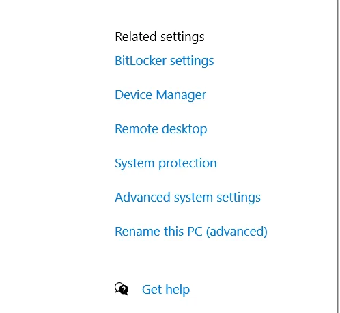Click the "help" word in Get help
Viewport: 340px width, 313px height.
coord(178,290)
